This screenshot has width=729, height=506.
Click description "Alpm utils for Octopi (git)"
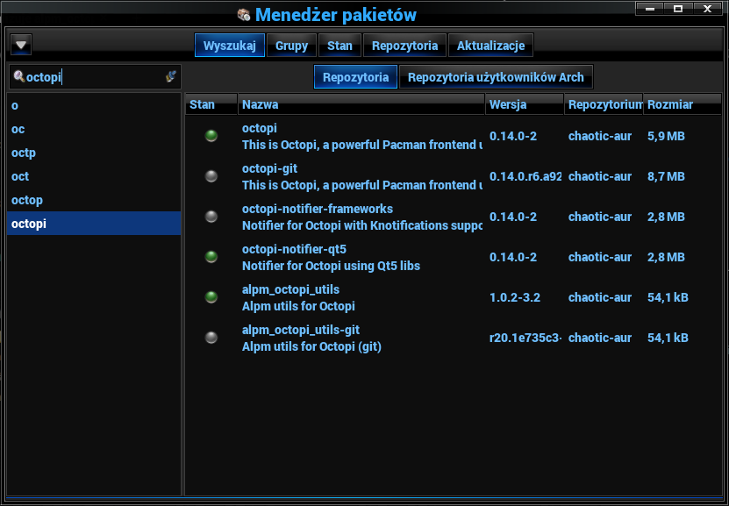(x=311, y=346)
